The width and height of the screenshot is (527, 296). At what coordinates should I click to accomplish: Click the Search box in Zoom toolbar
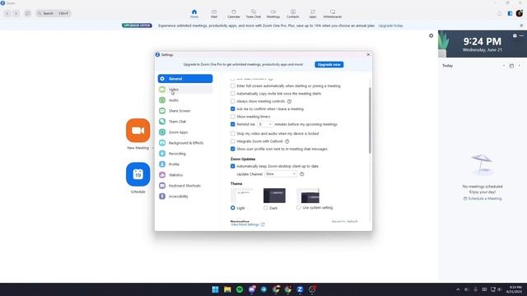(54, 13)
